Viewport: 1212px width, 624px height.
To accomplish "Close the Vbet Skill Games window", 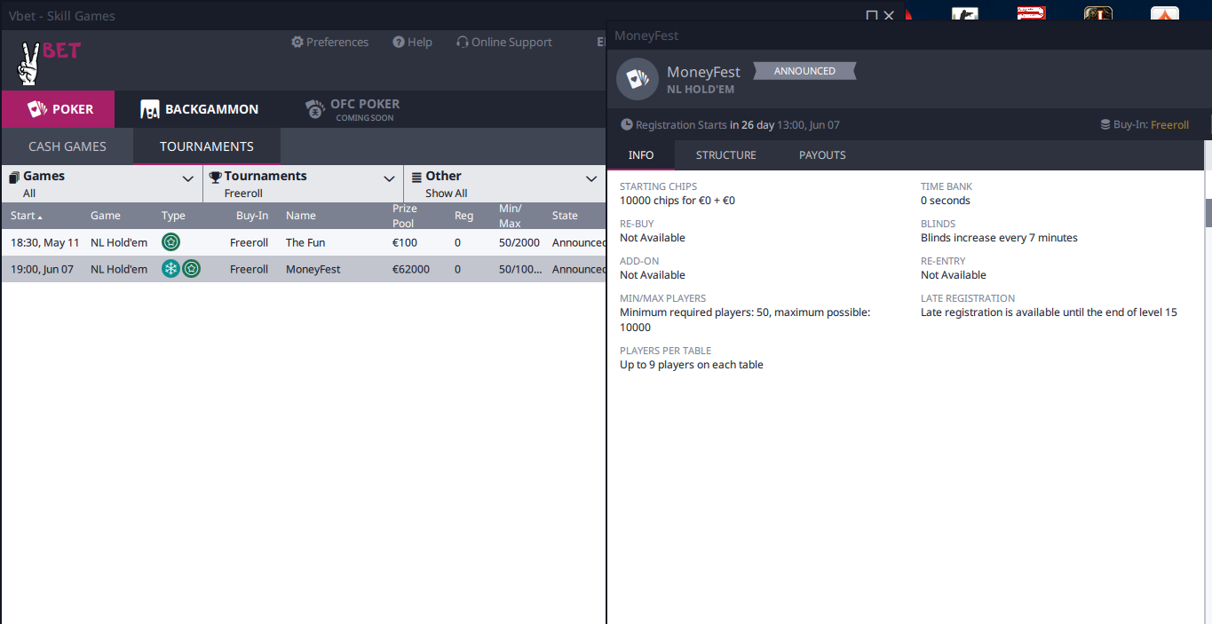I will click(x=889, y=16).
